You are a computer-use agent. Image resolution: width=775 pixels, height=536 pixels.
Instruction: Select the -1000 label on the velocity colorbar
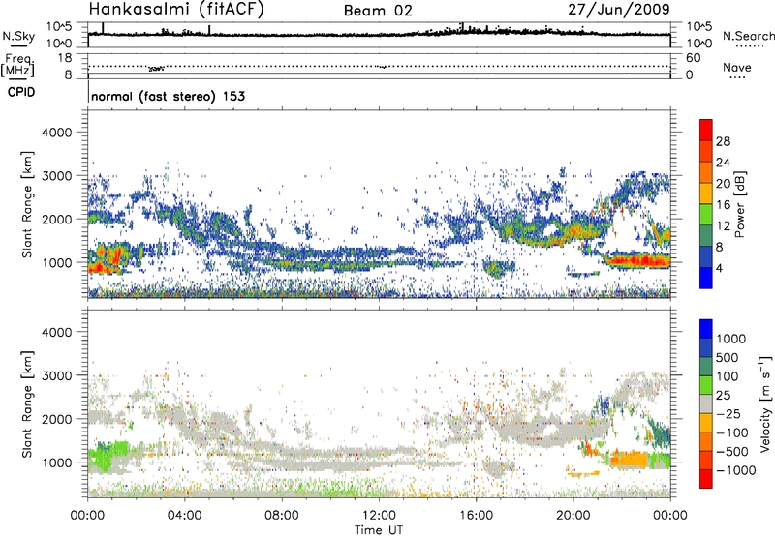point(736,470)
